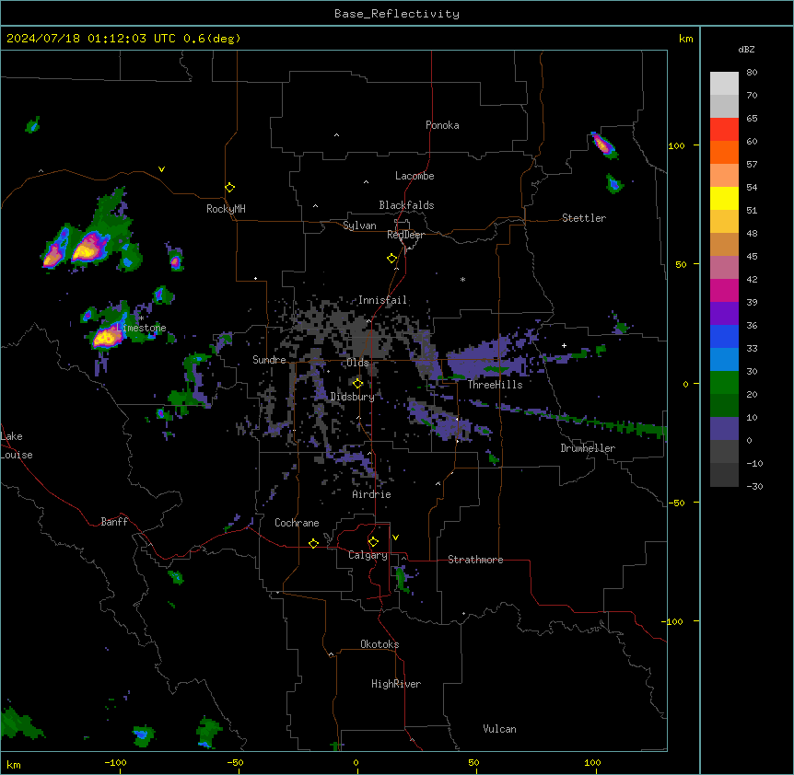Select the RedDeer label
This screenshot has width=794, height=775.
[x=405, y=235]
